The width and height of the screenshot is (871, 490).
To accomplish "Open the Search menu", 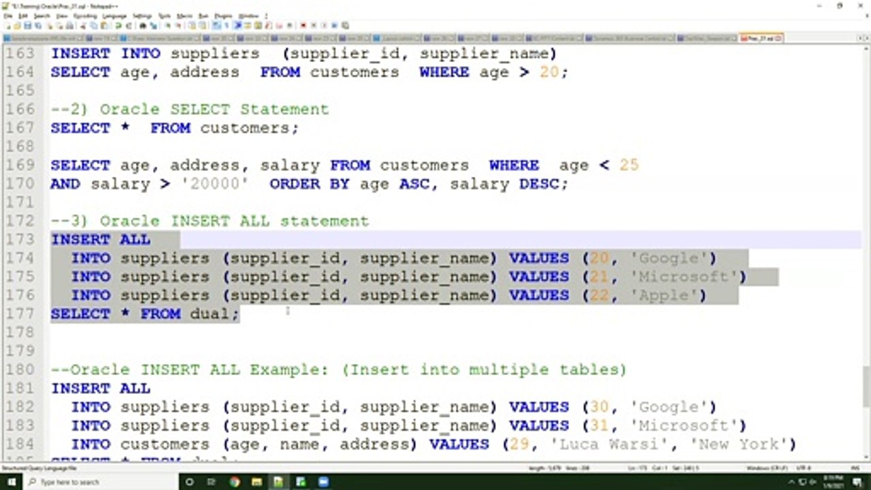I will pos(42,16).
